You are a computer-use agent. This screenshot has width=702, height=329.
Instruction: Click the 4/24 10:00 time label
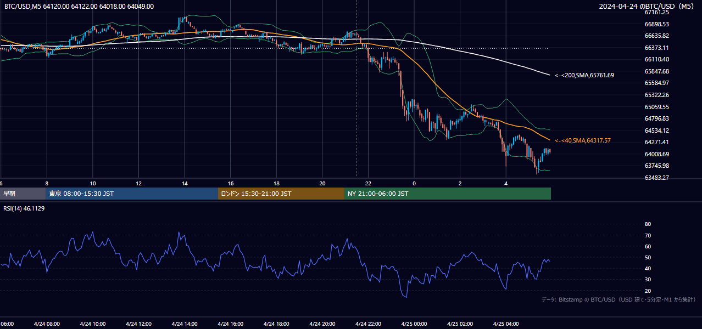point(92,324)
